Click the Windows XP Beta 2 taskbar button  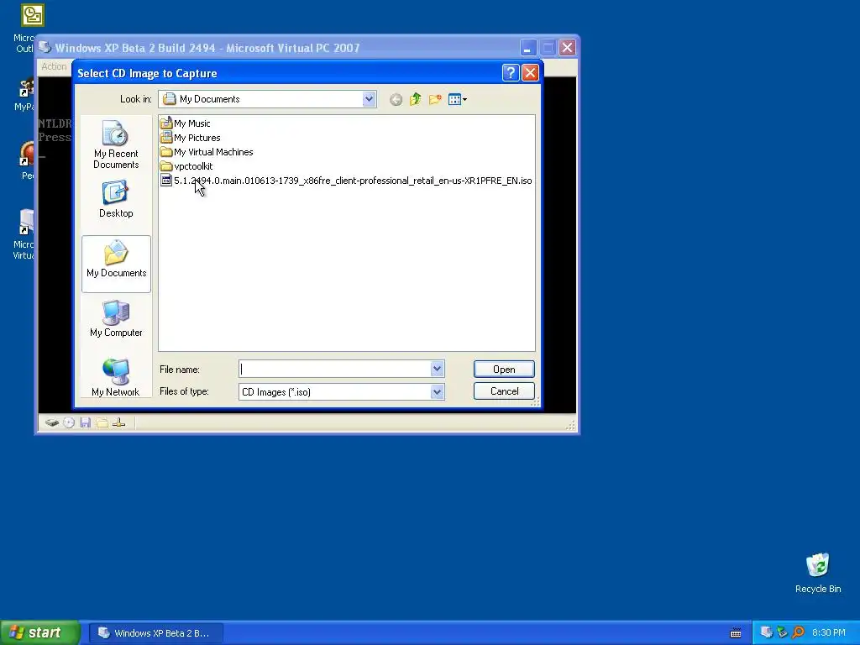(156, 633)
